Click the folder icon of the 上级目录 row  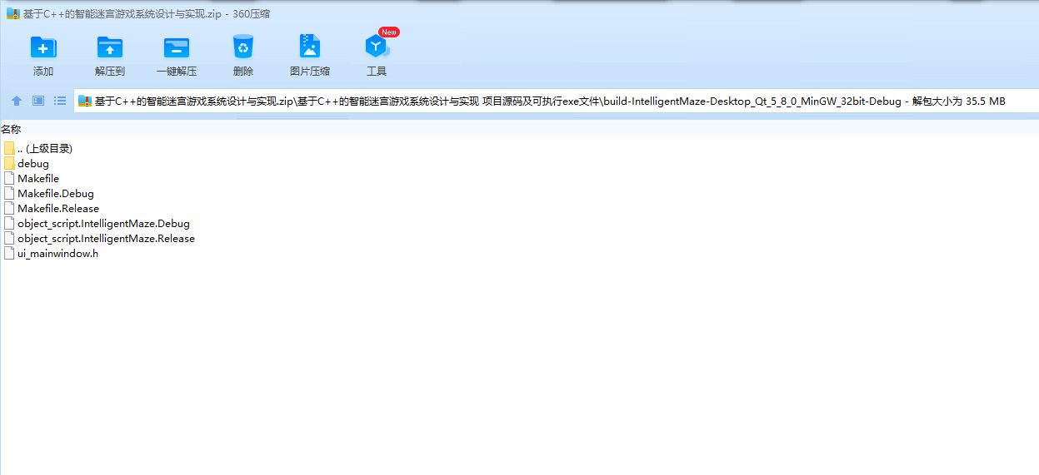point(9,148)
